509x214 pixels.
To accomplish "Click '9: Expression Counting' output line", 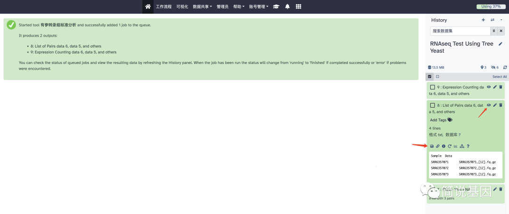I will click(x=74, y=52).
